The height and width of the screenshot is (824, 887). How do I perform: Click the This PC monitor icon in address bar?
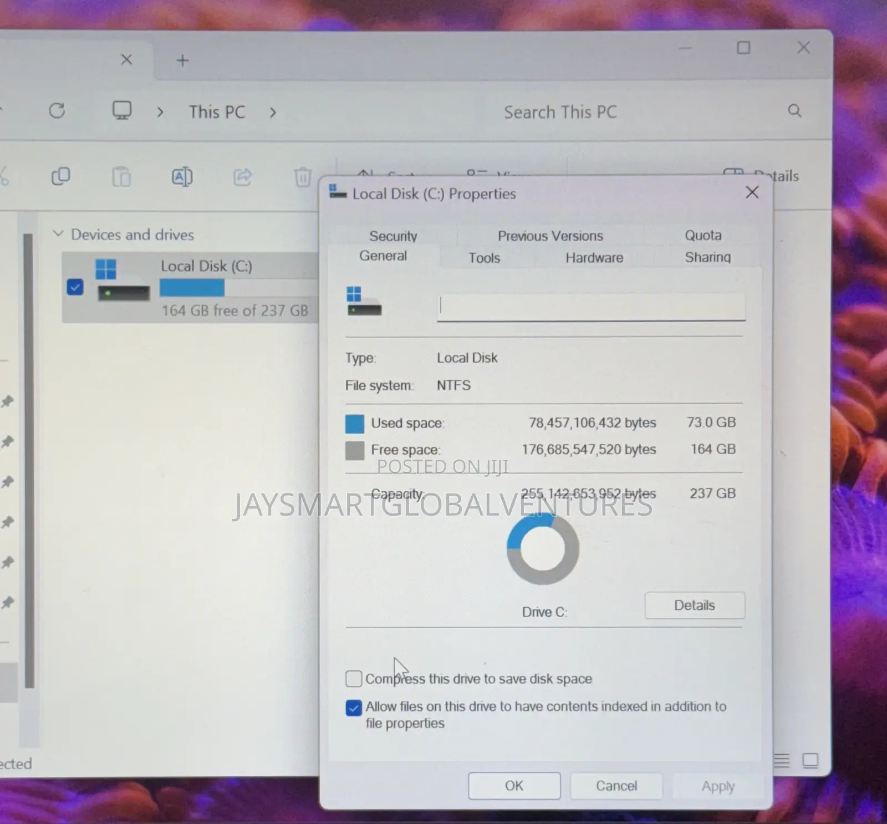(x=122, y=110)
